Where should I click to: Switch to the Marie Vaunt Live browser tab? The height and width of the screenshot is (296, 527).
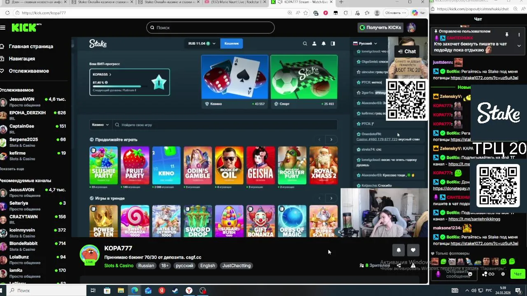[236, 2]
